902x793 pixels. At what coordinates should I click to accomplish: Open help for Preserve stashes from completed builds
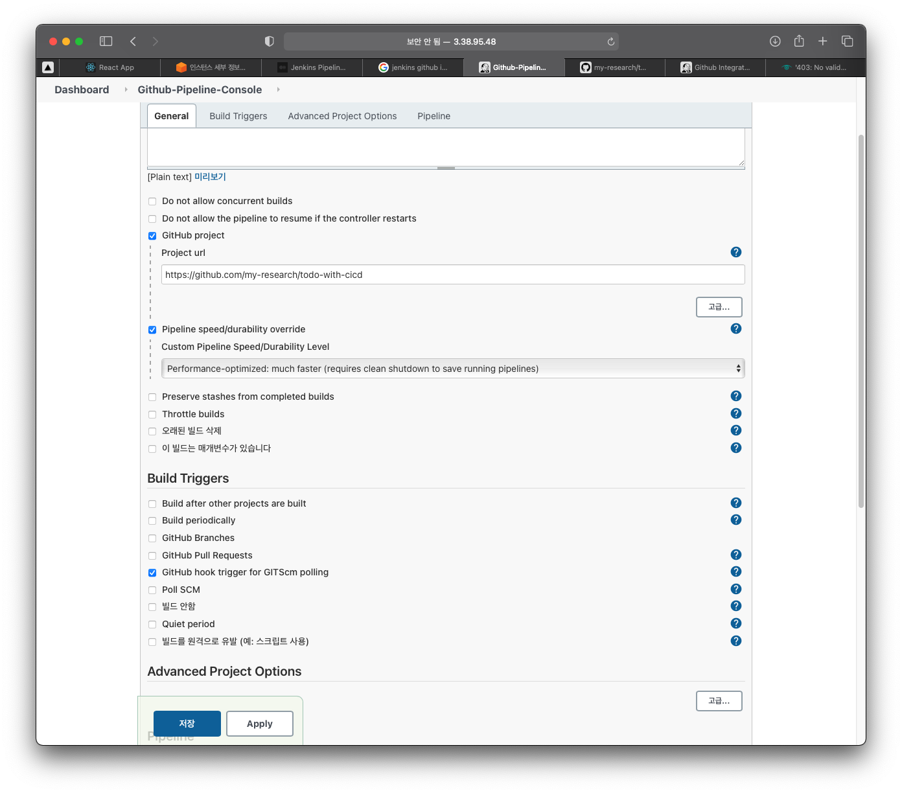735,396
